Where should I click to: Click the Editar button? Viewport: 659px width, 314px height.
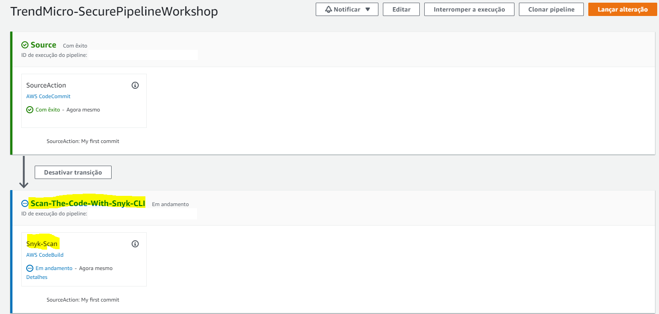pos(402,9)
